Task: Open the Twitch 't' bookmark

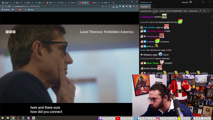Action: (13, 10)
